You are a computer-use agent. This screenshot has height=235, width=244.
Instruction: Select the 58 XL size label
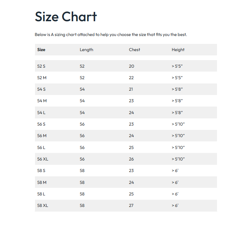coord(43,205)
